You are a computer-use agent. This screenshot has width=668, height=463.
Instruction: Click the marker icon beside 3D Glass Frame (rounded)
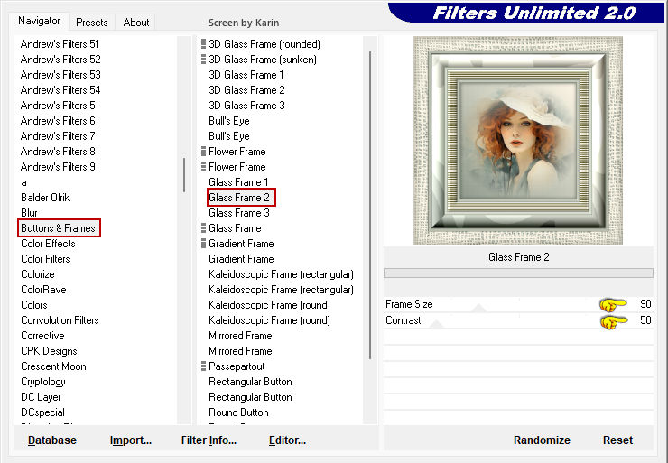coord(203,44)
